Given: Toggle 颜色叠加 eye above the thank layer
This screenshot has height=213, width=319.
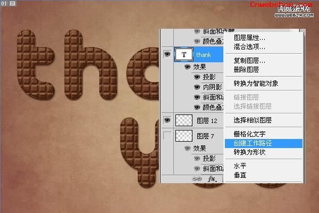Looking at the screenshot, I should coord(197,41).
